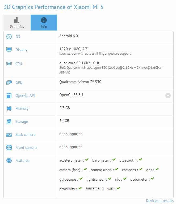The image size is (176, 204).
Task: Click the Memory chip icon
Action: [9, 108]
